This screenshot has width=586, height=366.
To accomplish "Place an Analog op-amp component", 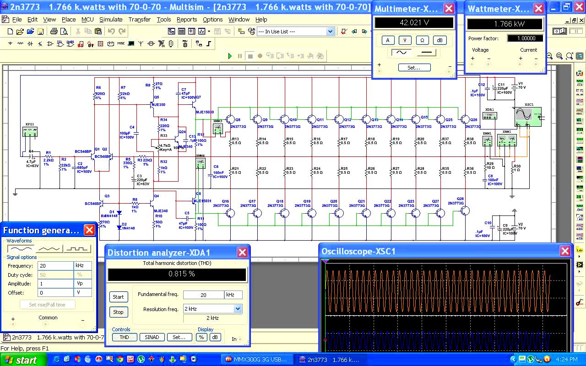I will click(50, 43).
